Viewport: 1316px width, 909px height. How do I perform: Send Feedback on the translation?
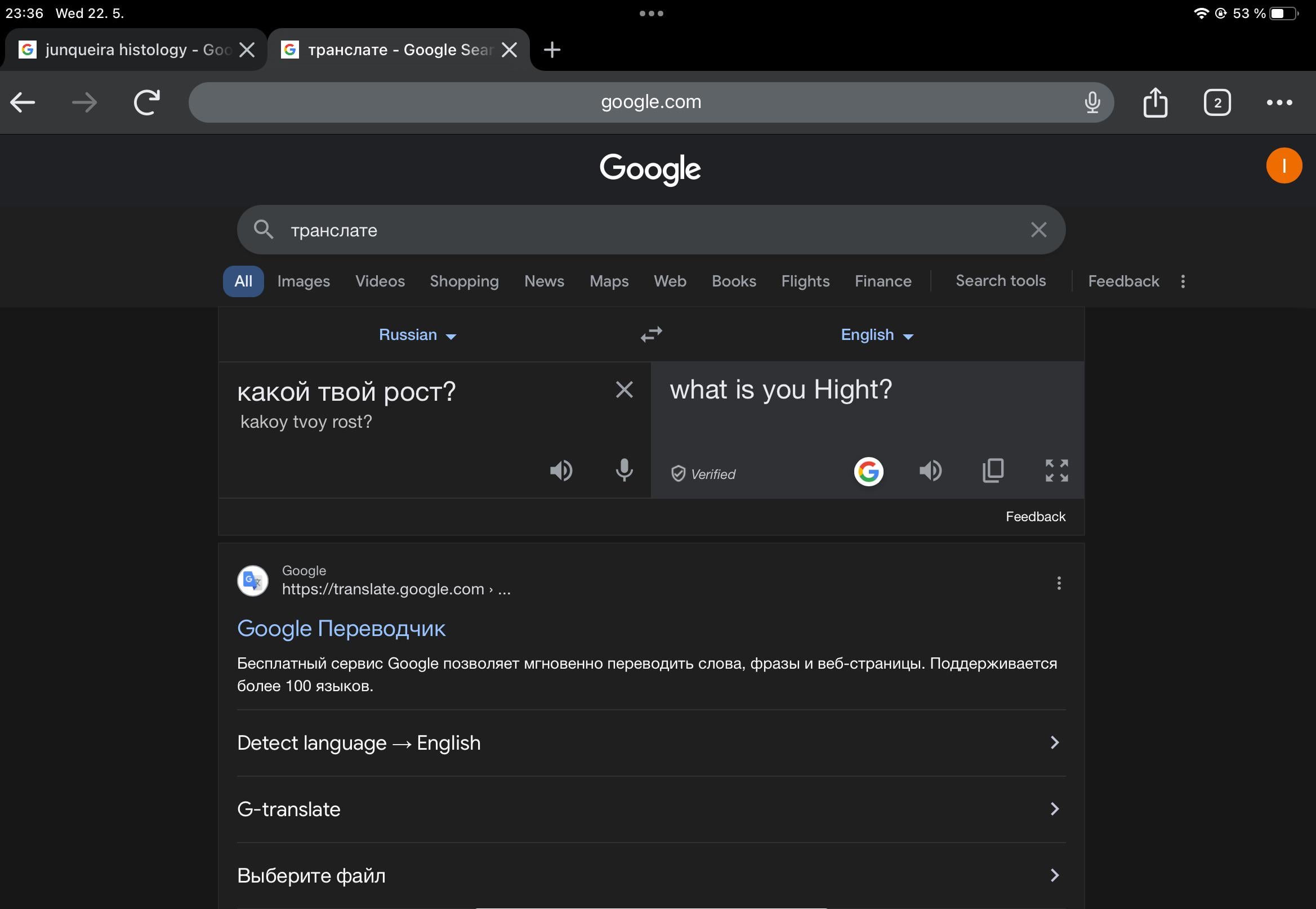coord(1036,516)
